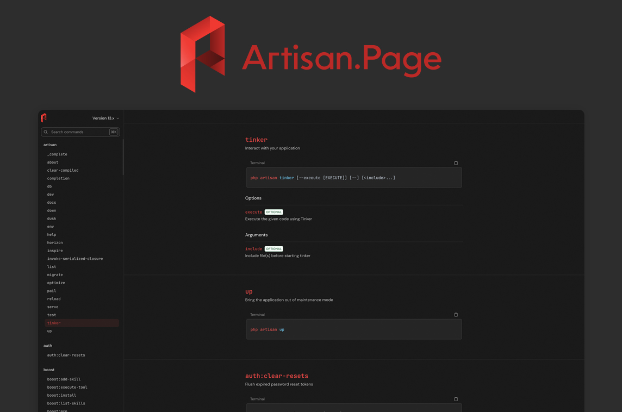Click the Artisan.Page logo in sidebar header
Image resolution: width=622 pixels, height=412 pixels.
click(43, 118)
